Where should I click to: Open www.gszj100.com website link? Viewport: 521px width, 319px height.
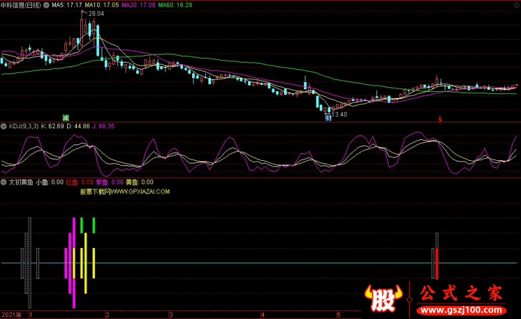click(462, 311)
